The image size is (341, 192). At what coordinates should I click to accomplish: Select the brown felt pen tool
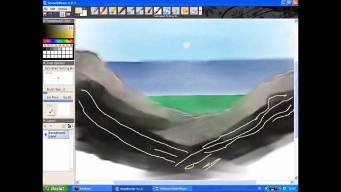pos(121,11)
